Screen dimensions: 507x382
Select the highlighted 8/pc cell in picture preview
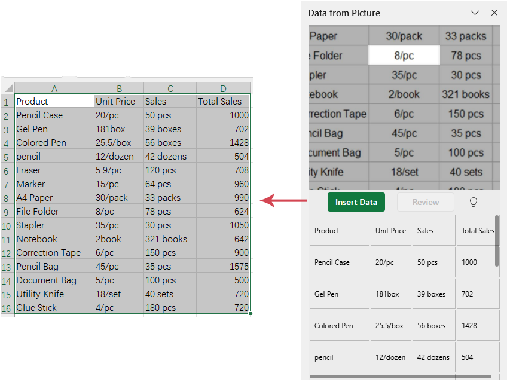click(404, 56)
